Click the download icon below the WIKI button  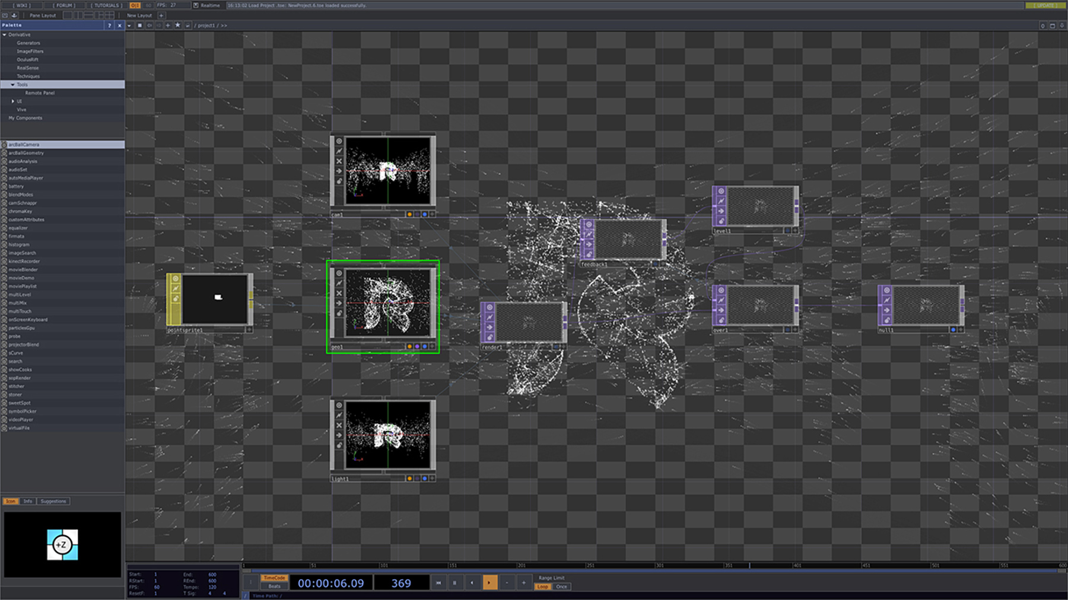click(14, 15)
